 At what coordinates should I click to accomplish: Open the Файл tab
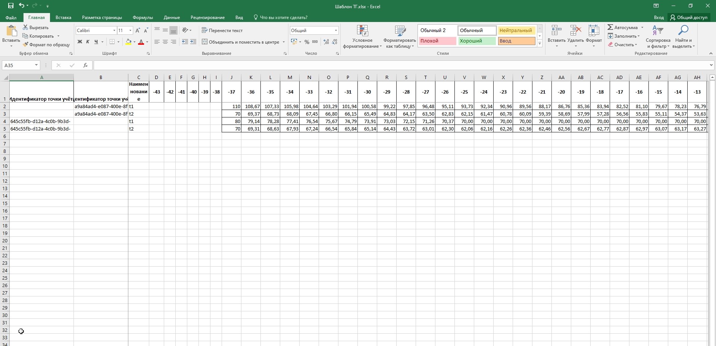(11, 18)
